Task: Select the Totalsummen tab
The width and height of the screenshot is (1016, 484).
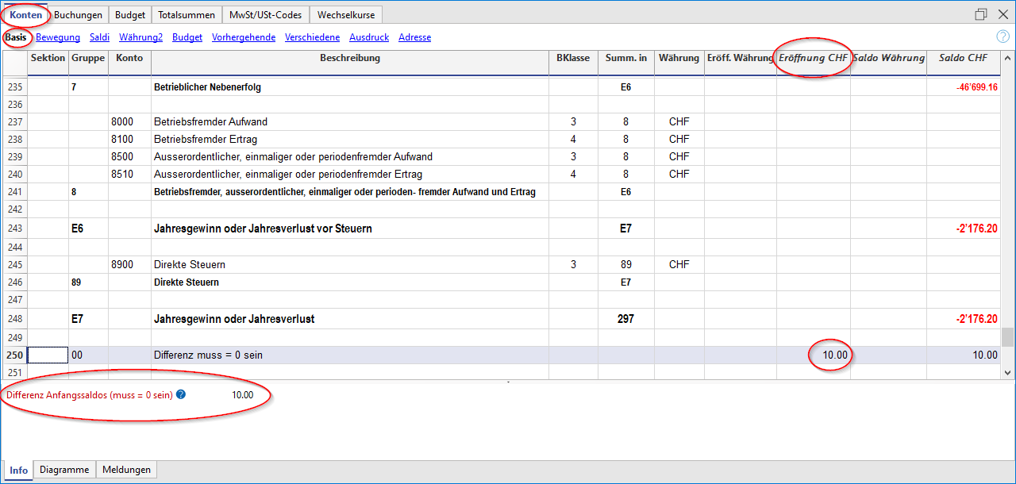Action: 186,15
